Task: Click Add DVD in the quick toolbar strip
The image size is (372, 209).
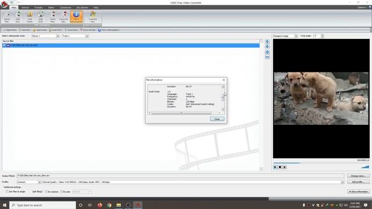Action: pyautogui.click(x=55, y=30)
